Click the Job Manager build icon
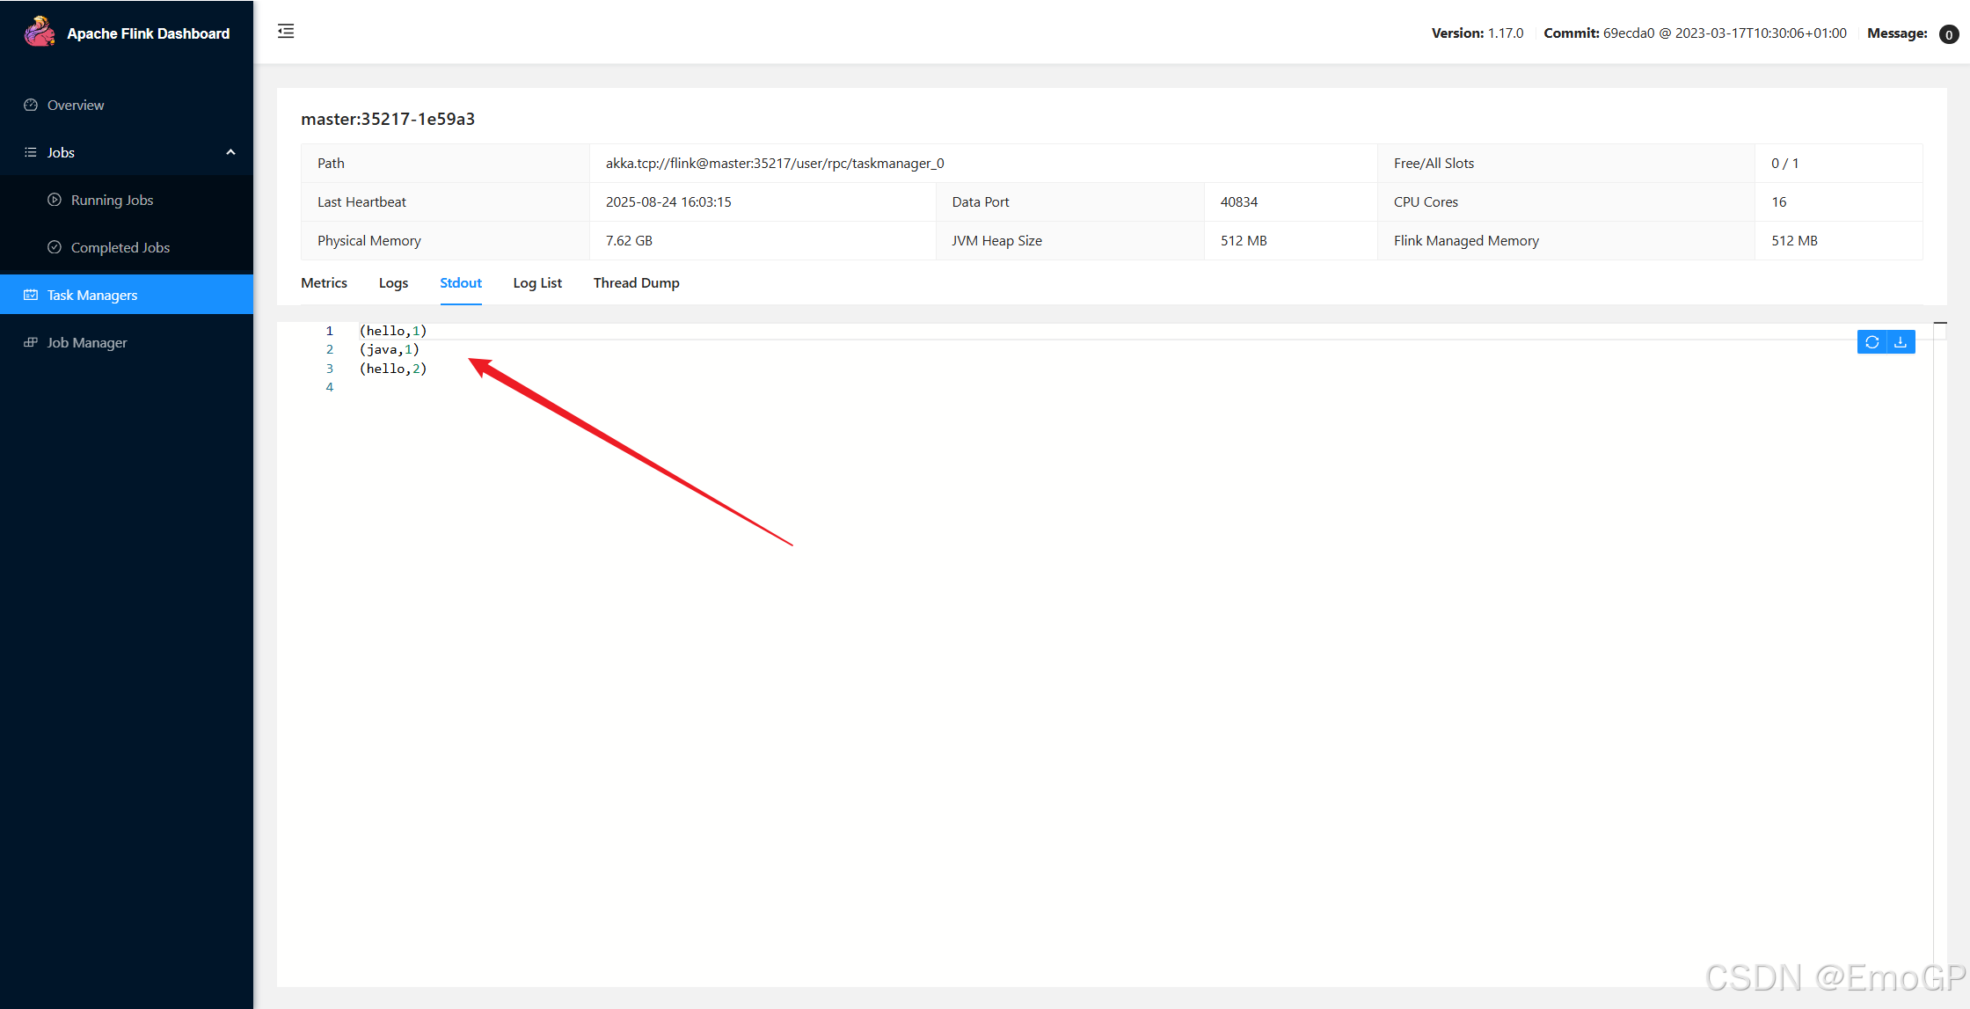Image resolution: width=1970 pixels, height=1009 pixels. (x=31, y=342)
